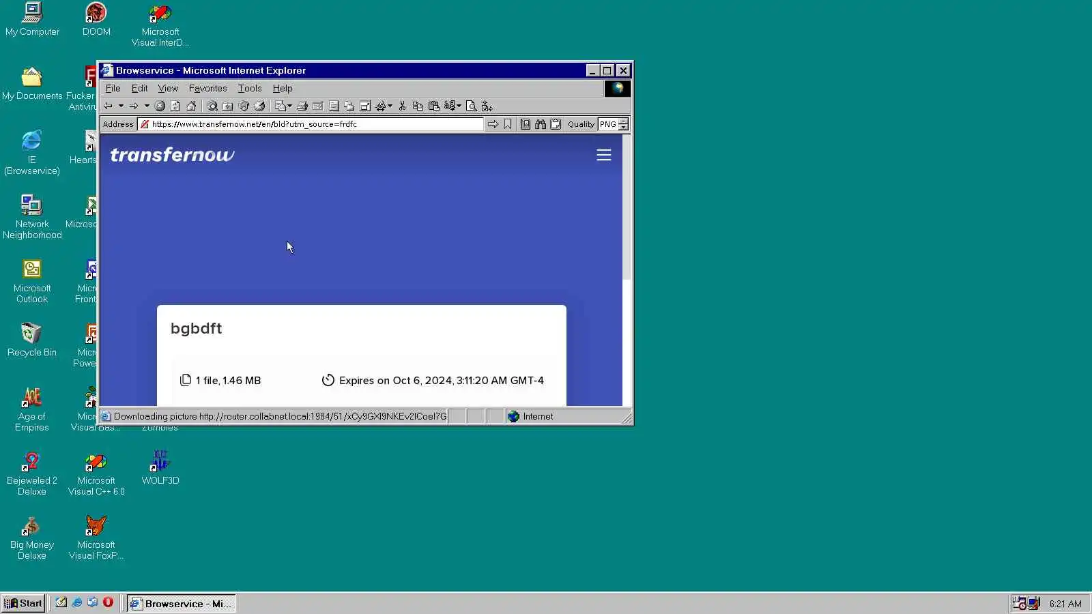
Task: Adjust the Quality PNG spinner arrows
Action: pos(624,124)
